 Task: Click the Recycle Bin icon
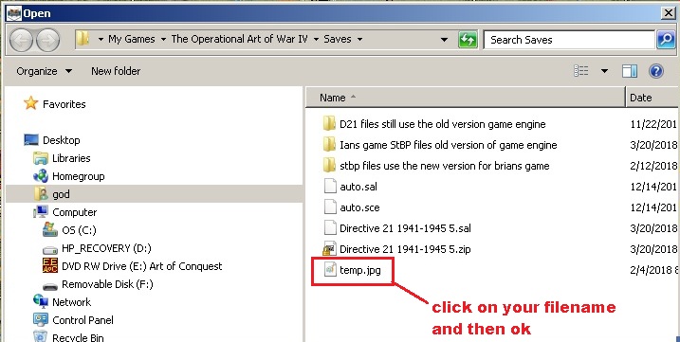coord(41,336)
